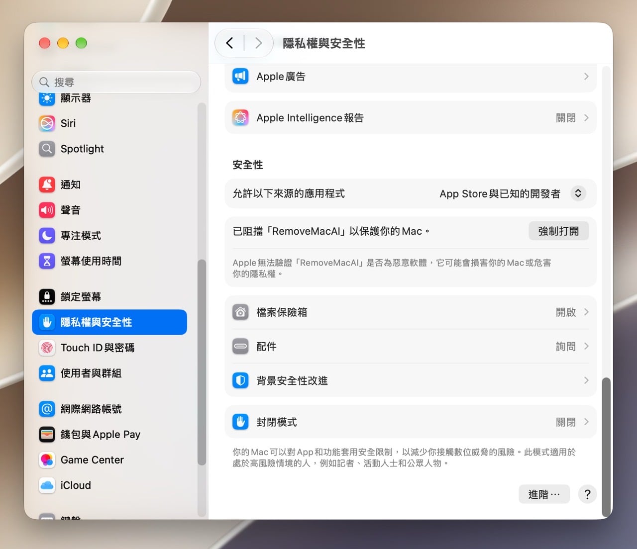Image resolution: width=637 pixels, height=549 pixels.
Task: Click the 使用者與群組 people icon
Action: click(47, 373)
